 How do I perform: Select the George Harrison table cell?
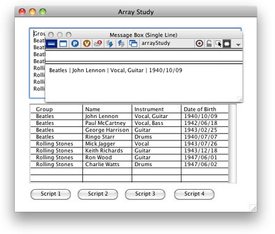[107, 130]
